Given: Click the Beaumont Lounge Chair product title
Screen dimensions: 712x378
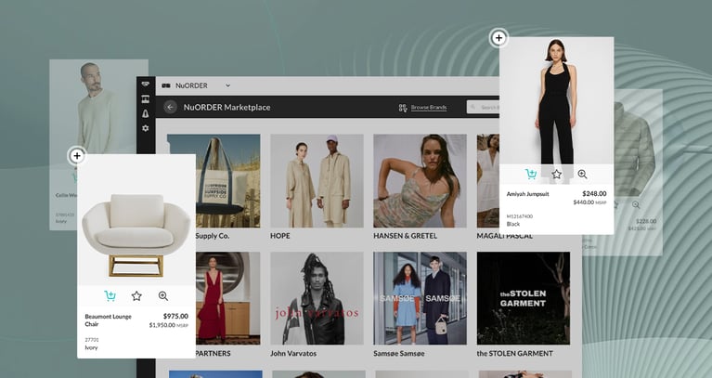Looking at the screenshot, I should point(108,319).
